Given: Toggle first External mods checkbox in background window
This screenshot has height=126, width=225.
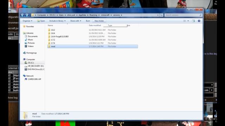Looking at the screenshot, I should tap(9, 75).
